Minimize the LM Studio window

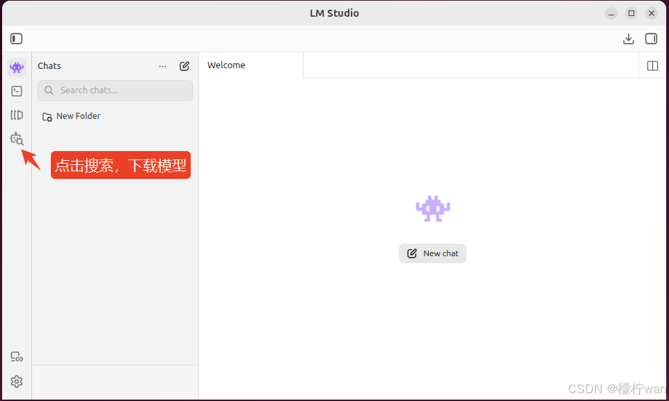[x=611, y=13]
